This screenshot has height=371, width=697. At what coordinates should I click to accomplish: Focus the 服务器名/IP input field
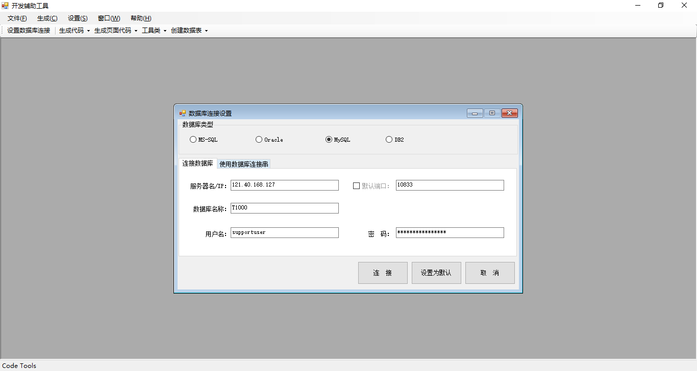(285, 185)
